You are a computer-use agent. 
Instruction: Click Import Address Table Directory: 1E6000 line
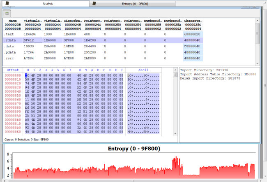click(218, 74)
